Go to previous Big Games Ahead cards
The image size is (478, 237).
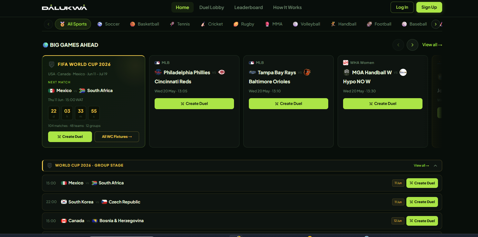tap(398, 45)
